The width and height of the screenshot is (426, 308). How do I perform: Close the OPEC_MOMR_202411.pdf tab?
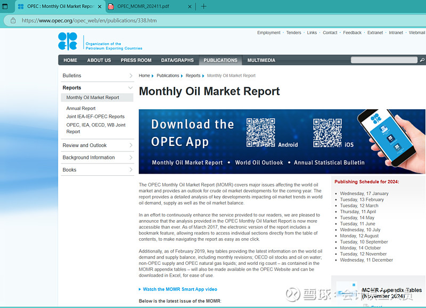coord(190,6)
